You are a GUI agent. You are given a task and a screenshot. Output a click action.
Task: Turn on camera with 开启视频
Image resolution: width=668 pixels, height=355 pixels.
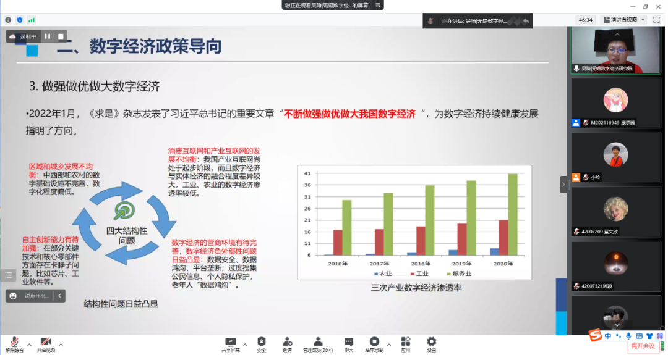(x=45, y=343)
